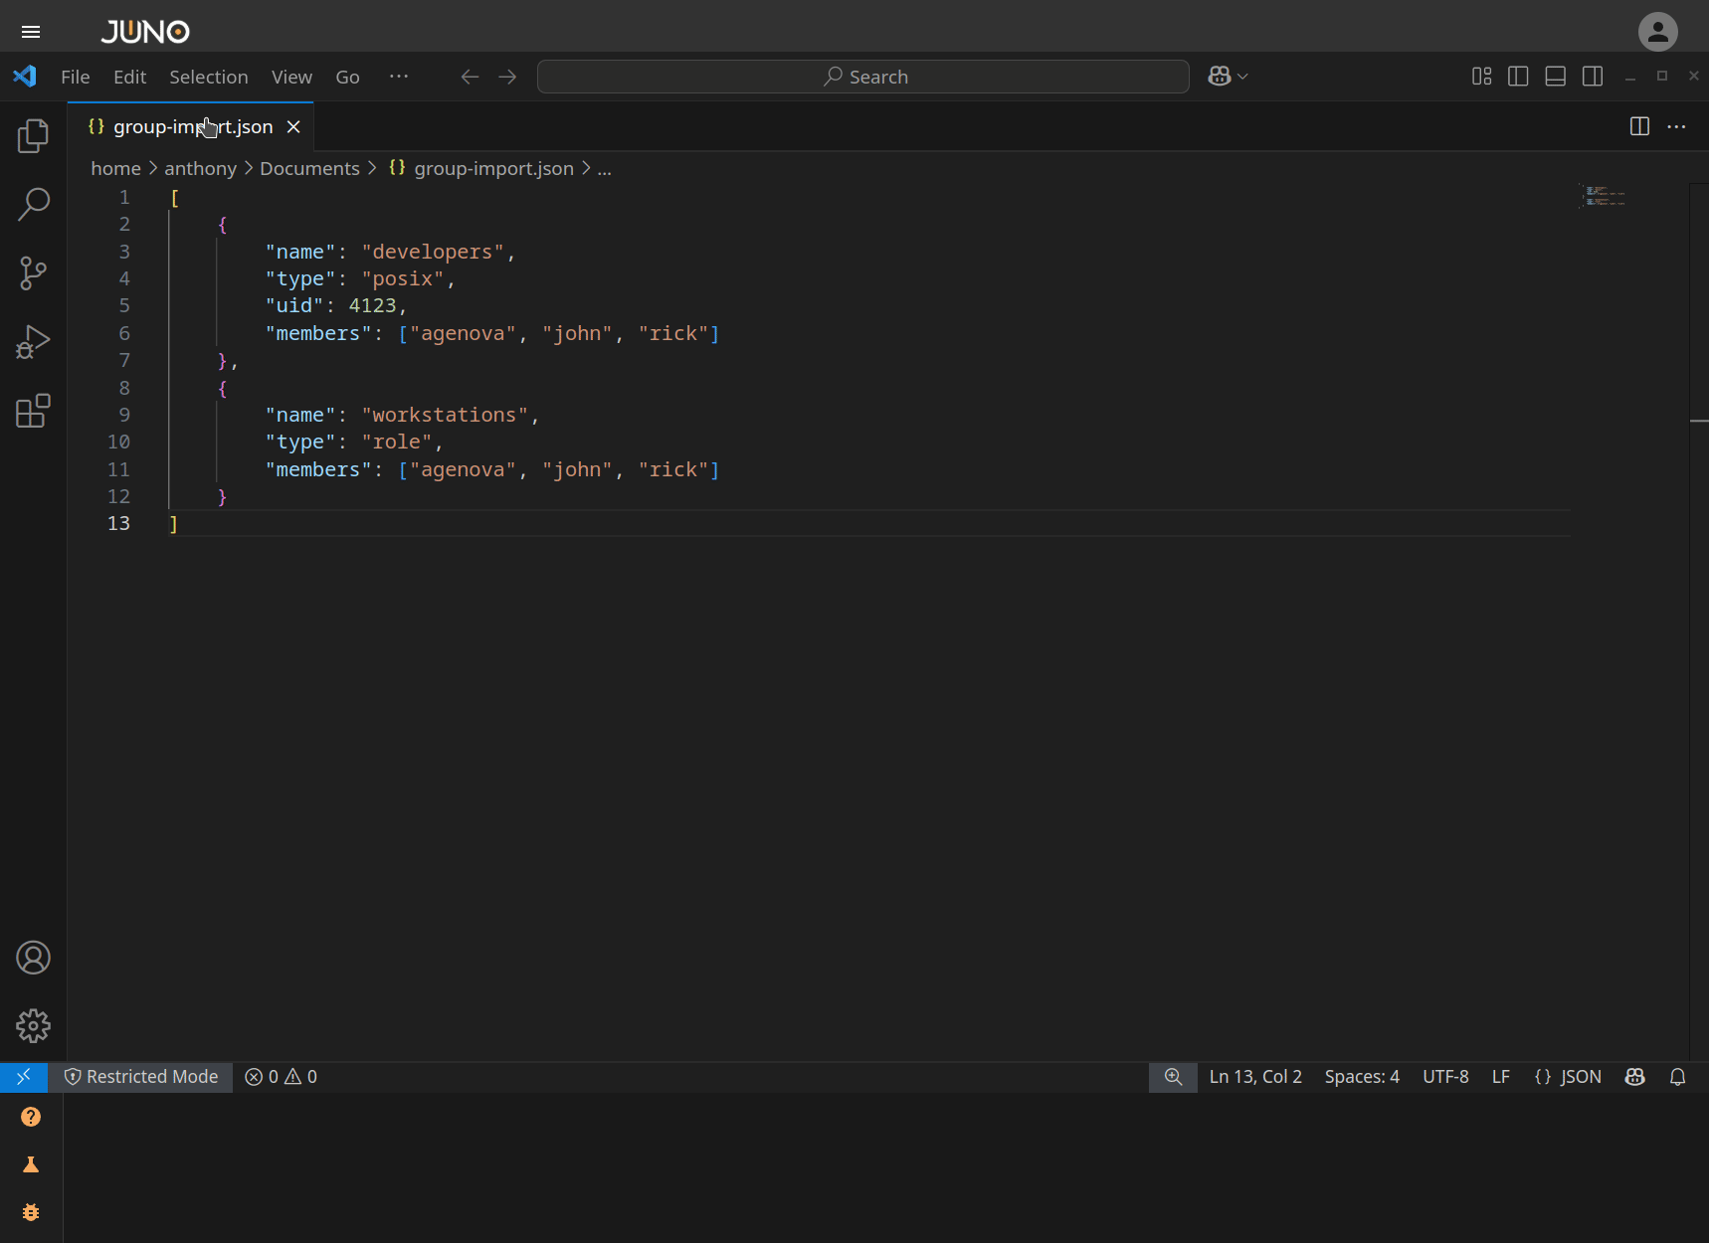
Task: Open the Selection menu
Action: coord(208,77)
